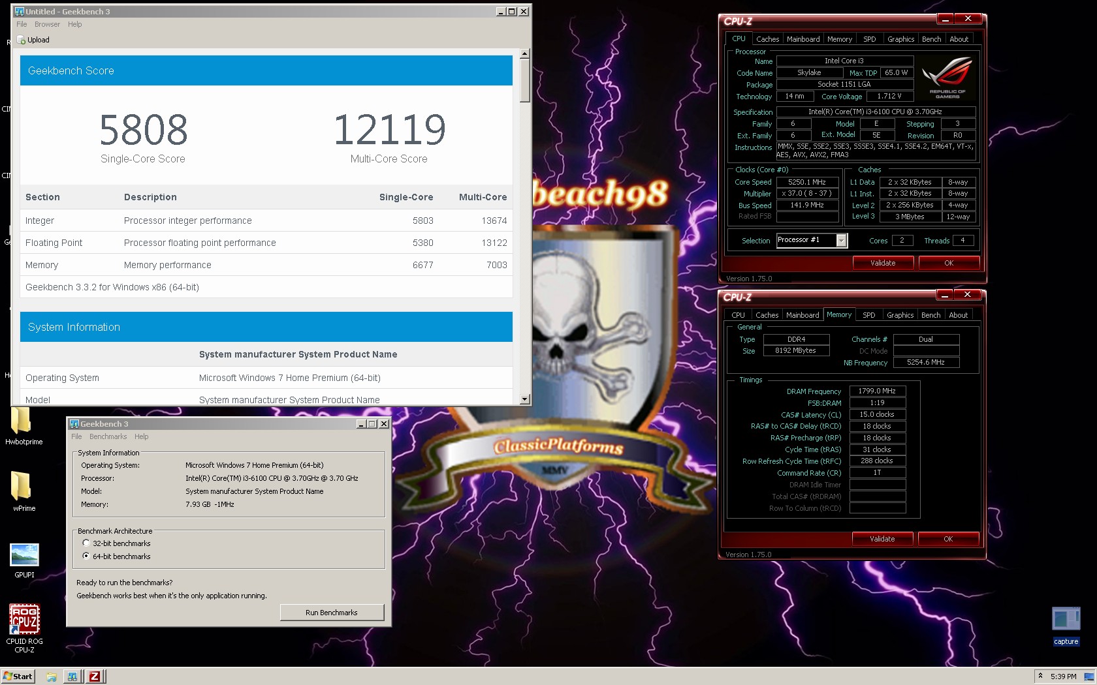Image resolution: width=1097 pixels, height=685 pixels.
Task: Click Geekbench 3.3.2 for Windows version text
Action: pos(112,287)
